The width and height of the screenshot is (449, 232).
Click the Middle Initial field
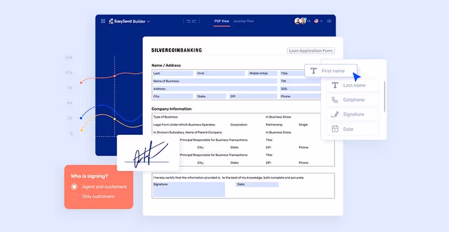point(263,73)
